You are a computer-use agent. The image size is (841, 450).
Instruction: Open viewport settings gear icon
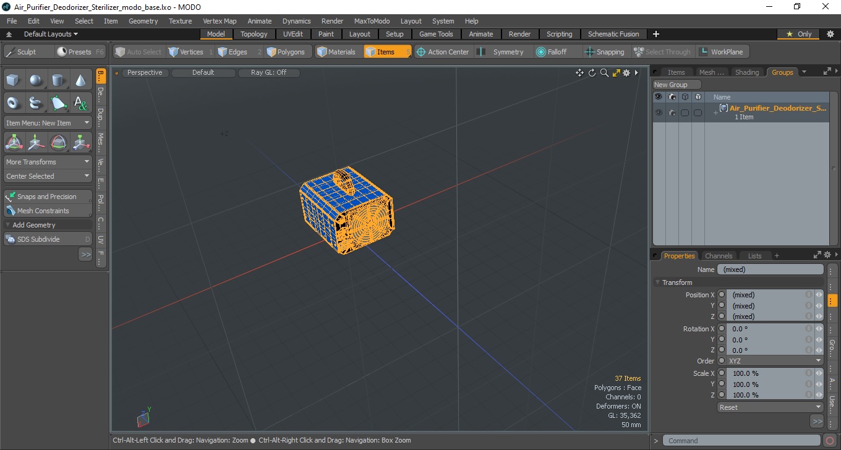(x=626, y=73)
